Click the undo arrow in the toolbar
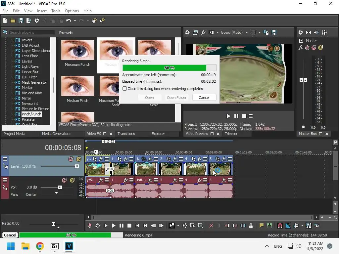 pos(69,21)
